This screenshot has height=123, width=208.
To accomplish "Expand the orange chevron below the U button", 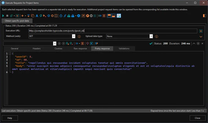I will 201,37.
